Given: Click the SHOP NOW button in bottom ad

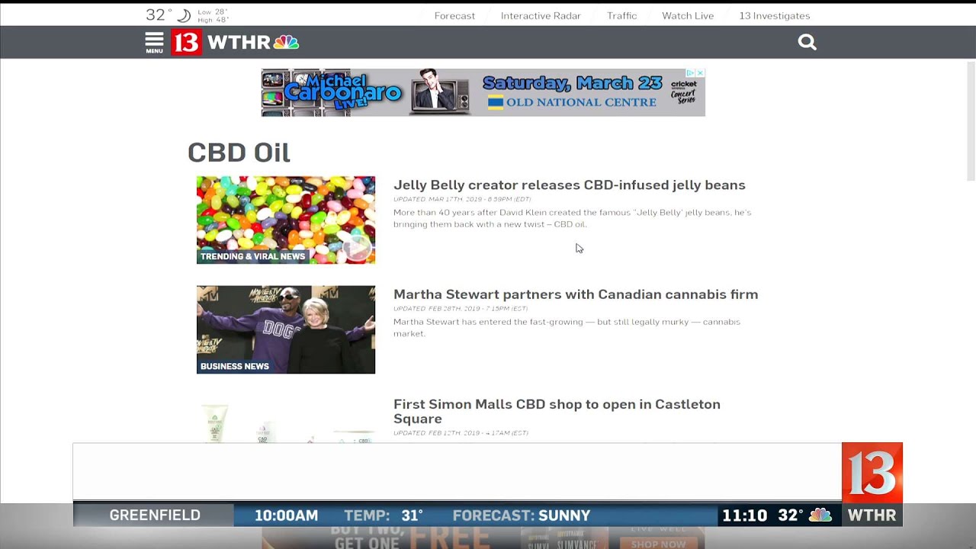Looking at the screenshot, I should click(658, 544).
